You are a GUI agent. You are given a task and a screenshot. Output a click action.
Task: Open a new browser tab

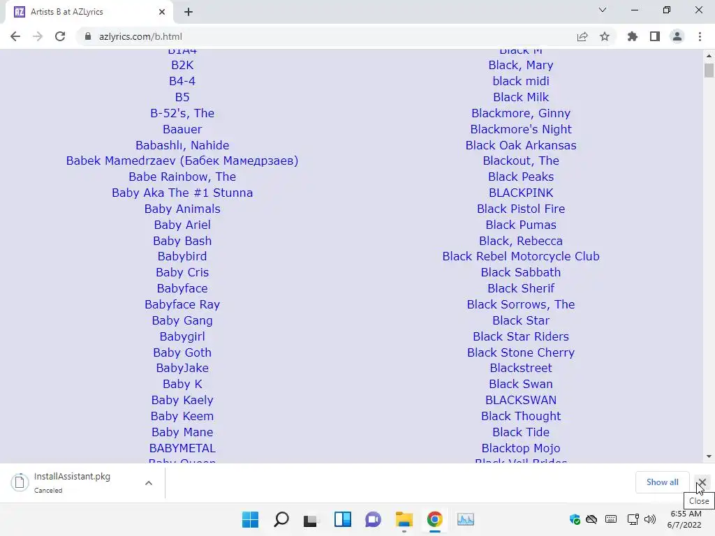tap(189, 12)
